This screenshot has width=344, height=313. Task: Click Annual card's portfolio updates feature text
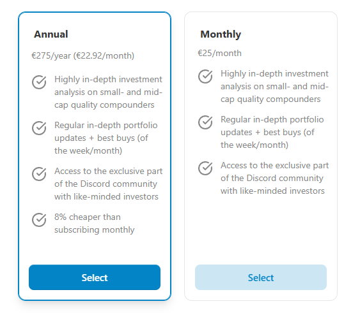coord(106,138)
